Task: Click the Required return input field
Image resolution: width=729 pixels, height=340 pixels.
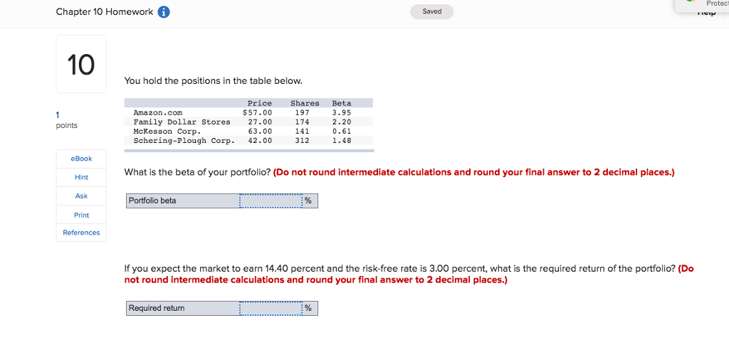Action: tap(271, 309)
